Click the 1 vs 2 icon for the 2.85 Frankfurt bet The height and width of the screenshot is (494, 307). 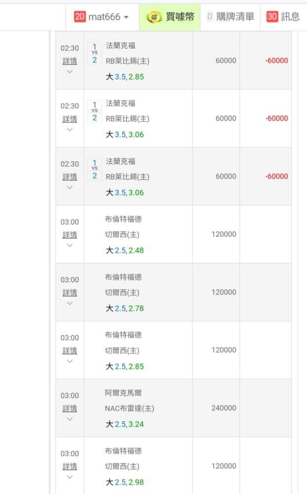tap(94, 53)
